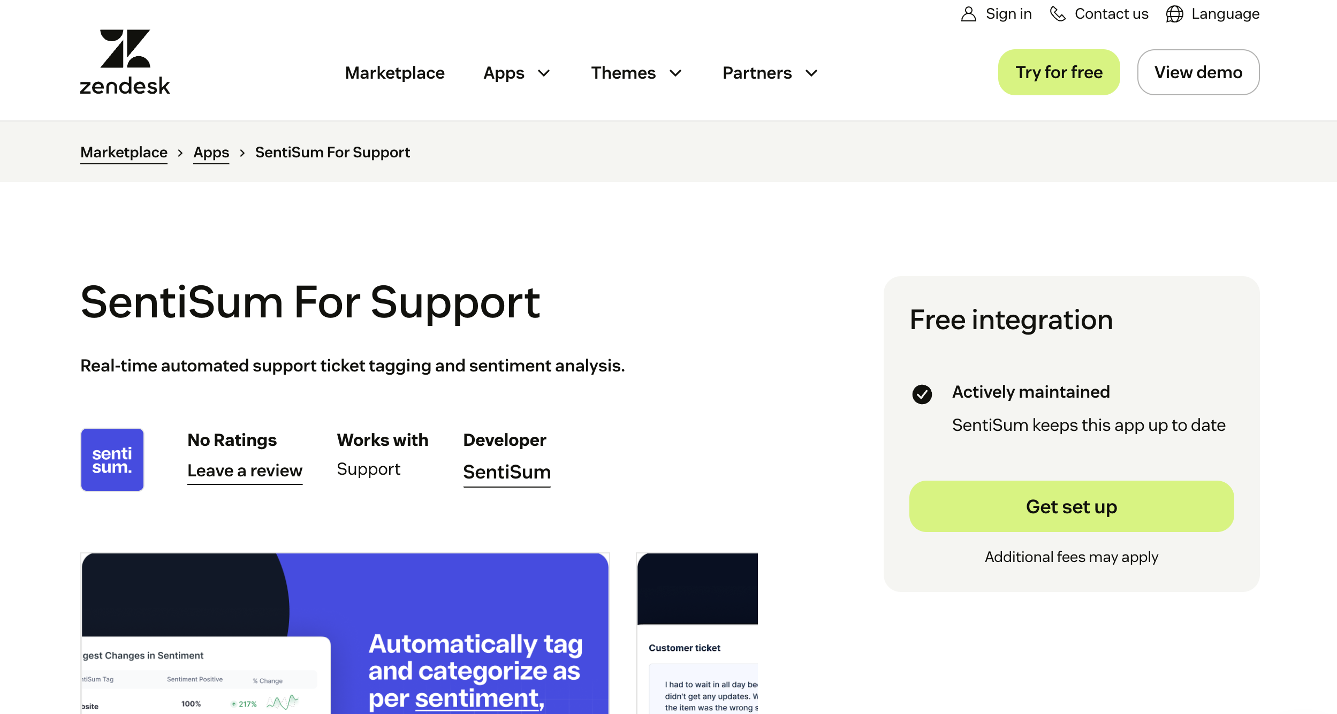Click the View demo button
This screenshot has height=714, width=1337.
(1198, 72)
